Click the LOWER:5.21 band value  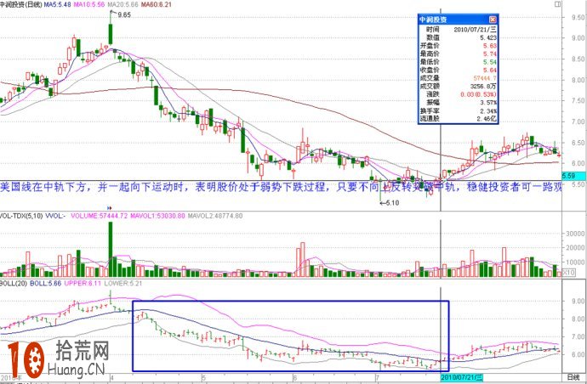click(123, 284)
